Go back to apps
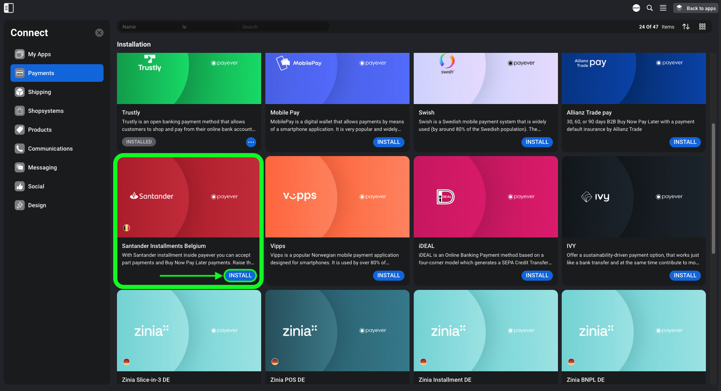Image resolution: width=721 pixels, height=391 pixels. coord(696,8)
